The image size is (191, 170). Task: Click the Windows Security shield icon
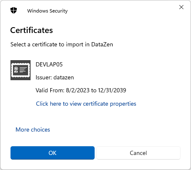(x=13, y=10)
